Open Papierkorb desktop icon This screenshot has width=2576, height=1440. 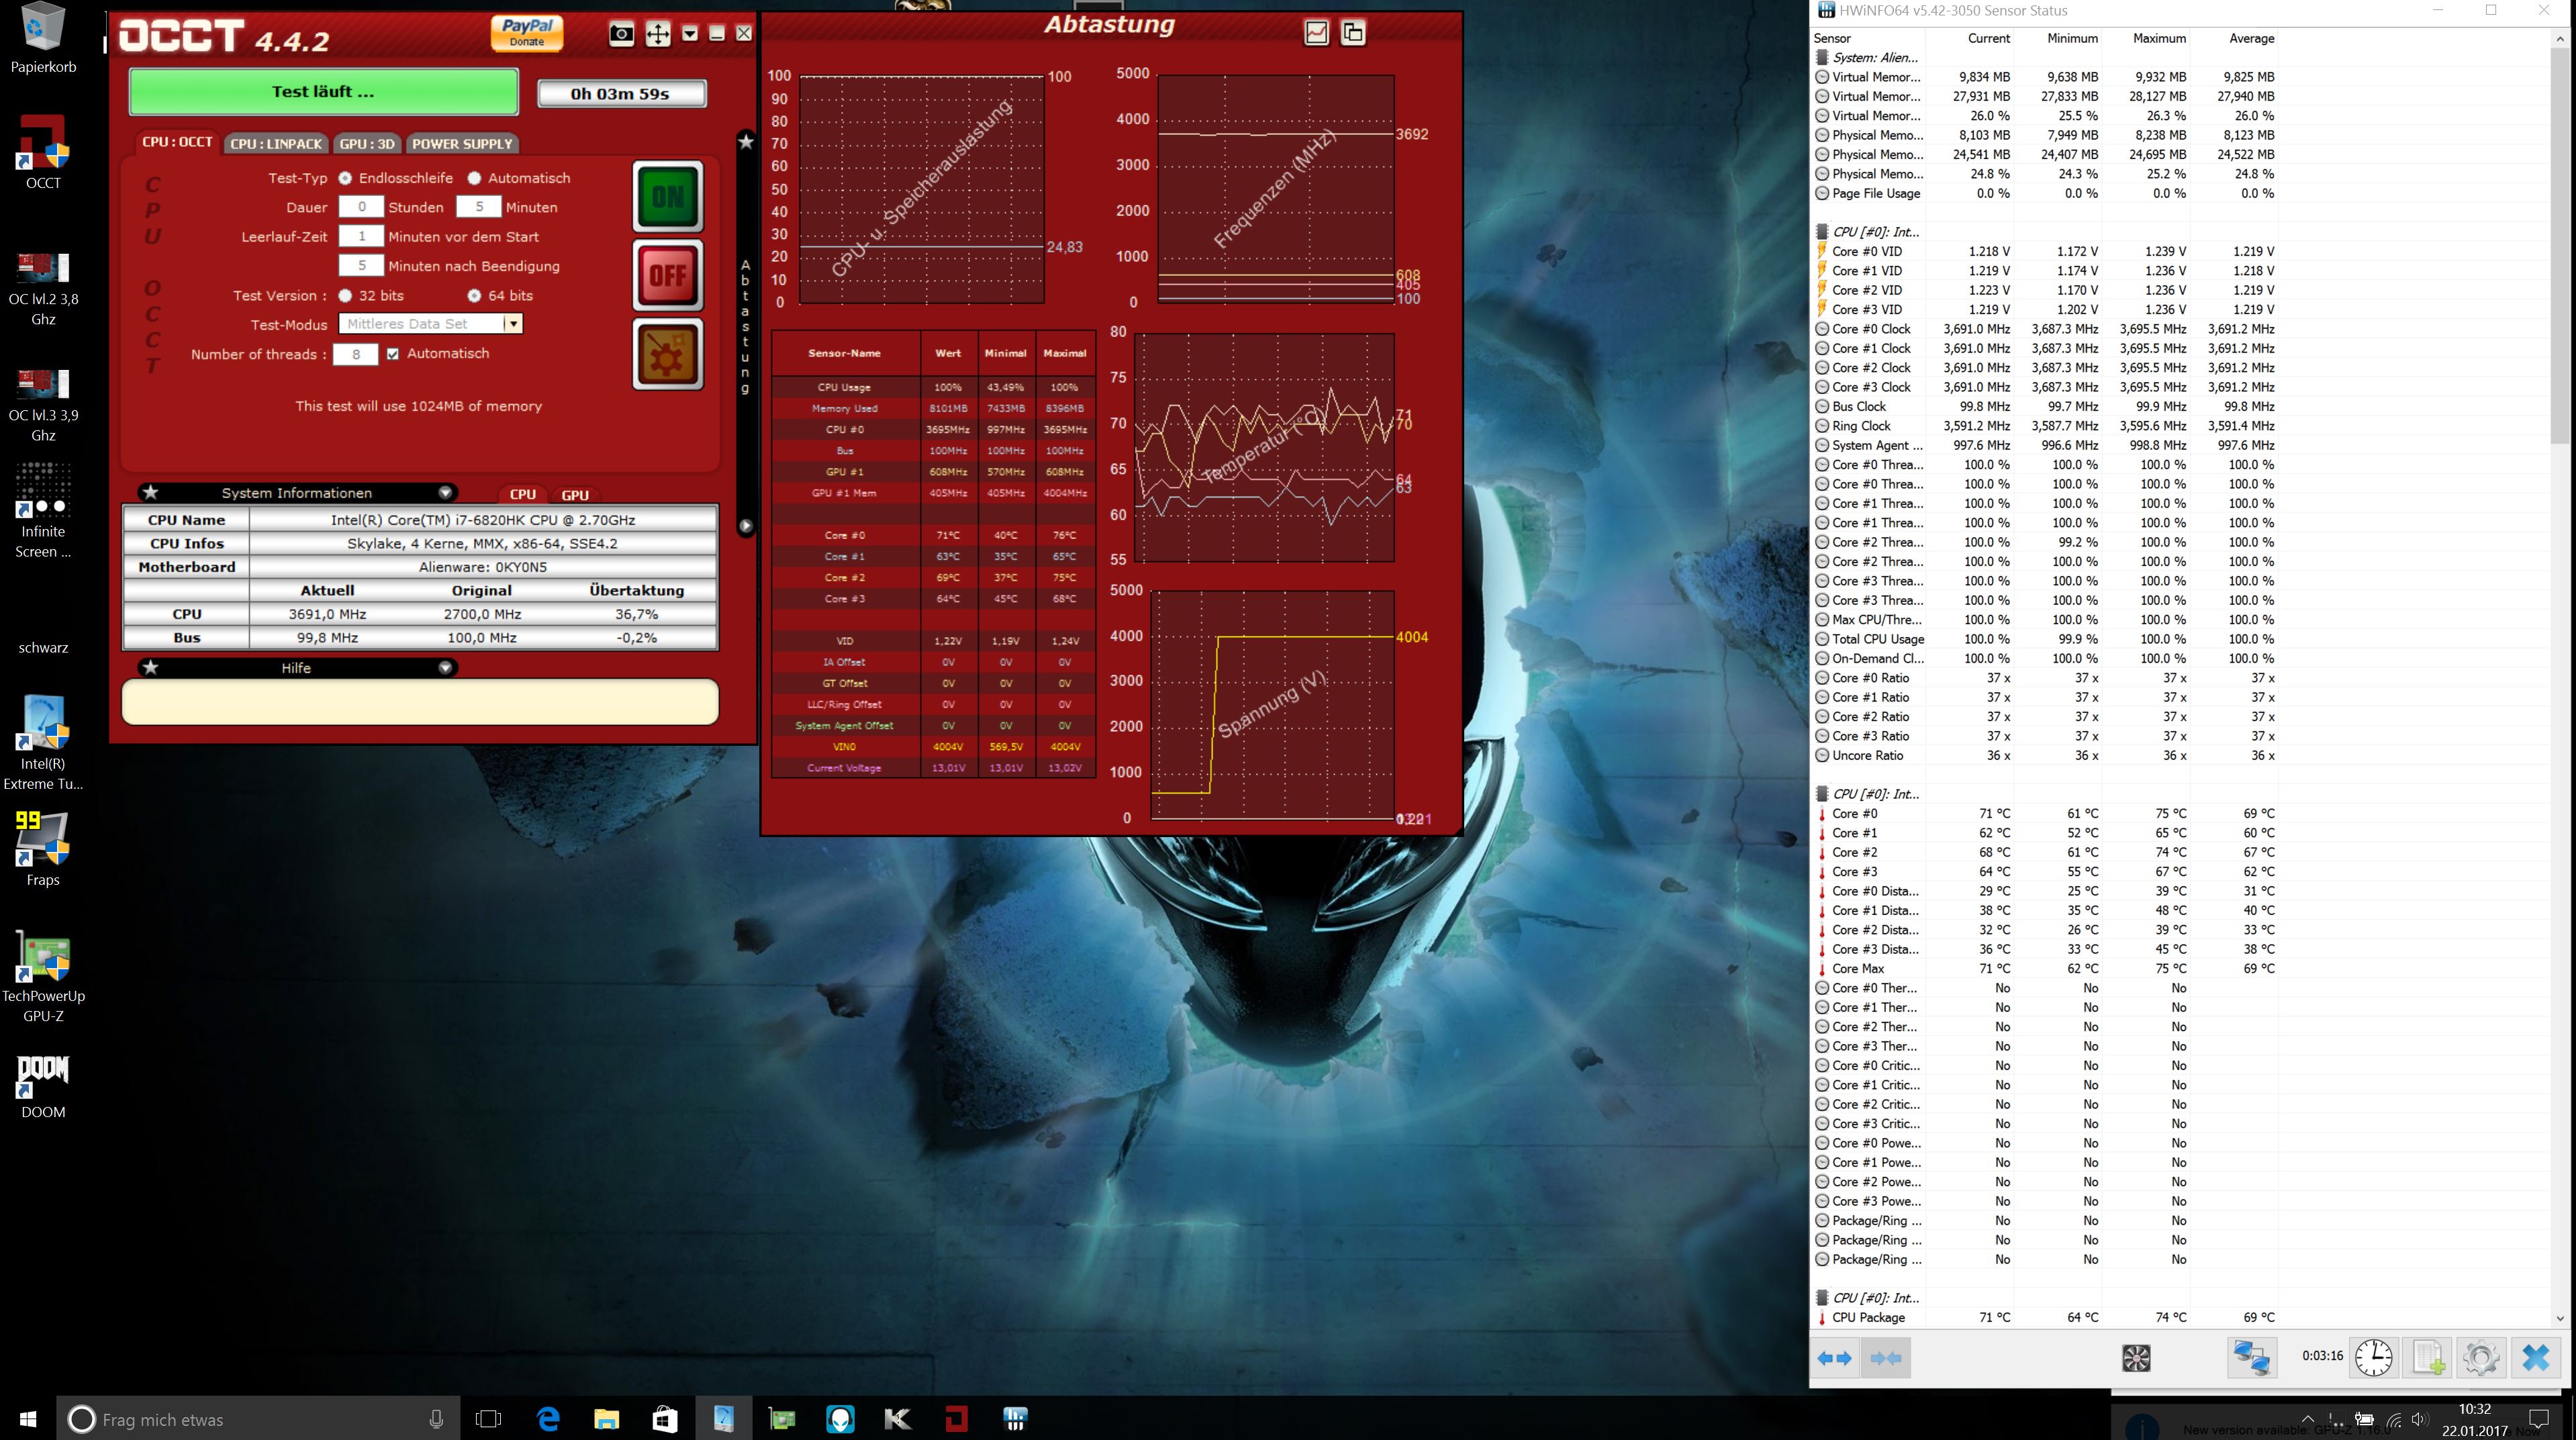[x=43, y=38]
